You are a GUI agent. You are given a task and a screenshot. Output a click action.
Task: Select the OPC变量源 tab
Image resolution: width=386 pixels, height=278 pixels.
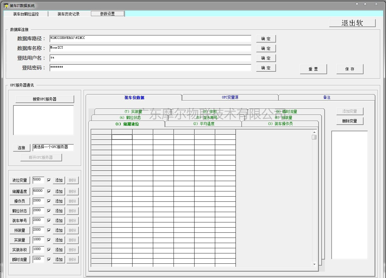click(x=230, y=98)
